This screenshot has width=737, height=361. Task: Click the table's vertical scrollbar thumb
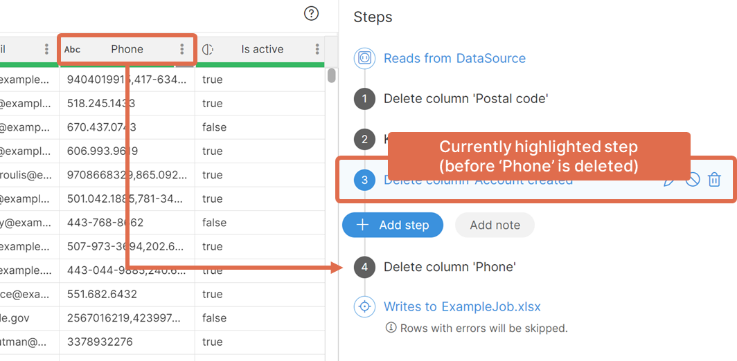[x=332, y=75]
